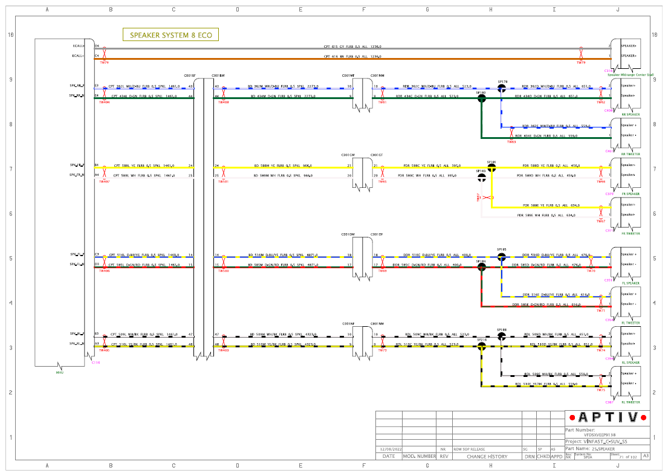The height and width of the screenshot is (476, 668).
Task: Select the SP179 splice node
Action: (502, 88)
